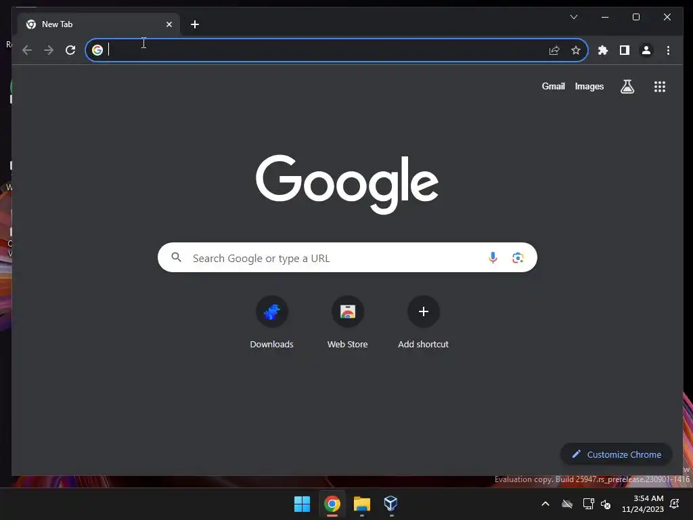Go back using the back arrow

(x=27, y=50)
